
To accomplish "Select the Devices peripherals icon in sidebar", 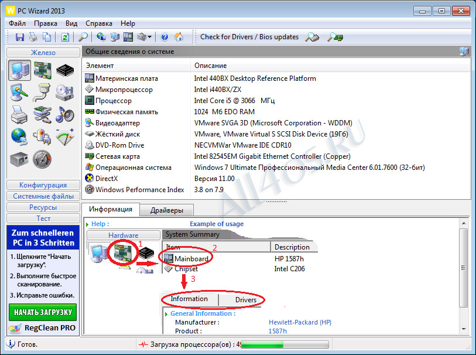I will (x=42, y=114).
